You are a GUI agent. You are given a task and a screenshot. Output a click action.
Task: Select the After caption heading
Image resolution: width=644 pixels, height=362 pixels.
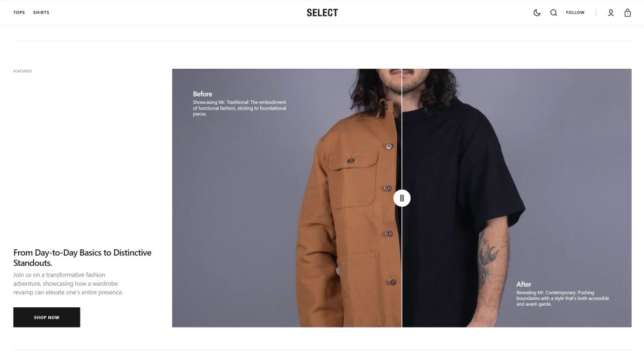[524, 284]
